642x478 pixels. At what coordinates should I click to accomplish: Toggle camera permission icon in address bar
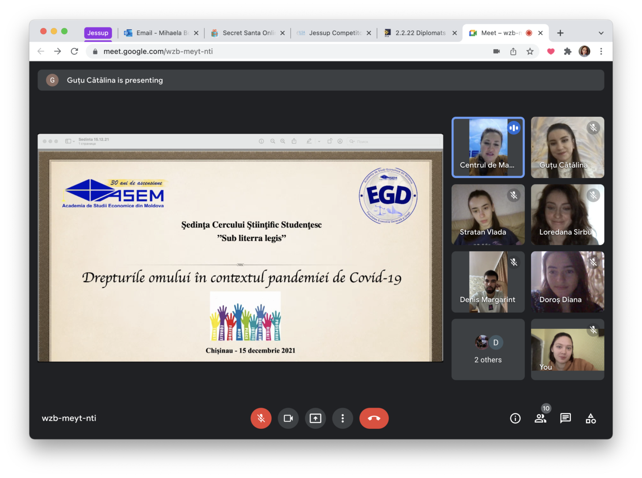pyautogui.click(x=496, y=51)
